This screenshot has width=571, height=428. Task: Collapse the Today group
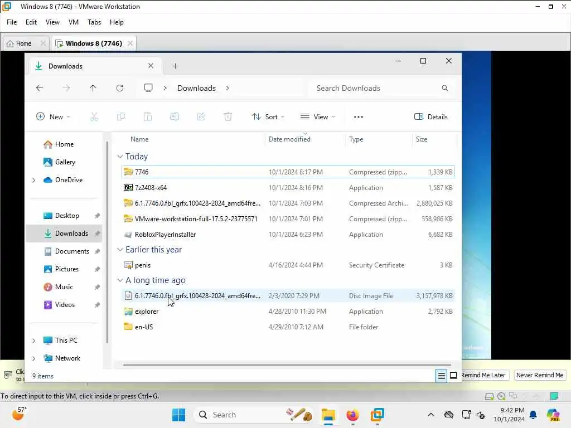[120, 157]
